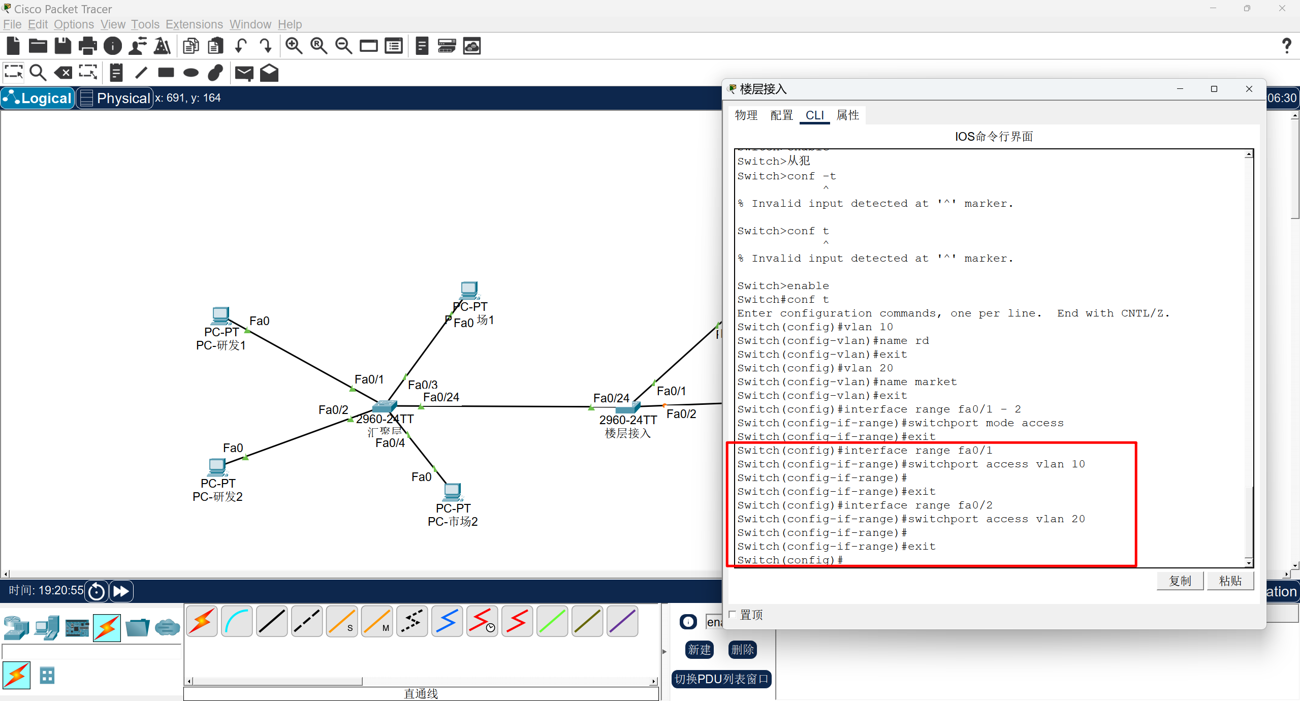Switch to the Logical workspace view
This screenshot has height=701, width=1300.
pos(38,98)
